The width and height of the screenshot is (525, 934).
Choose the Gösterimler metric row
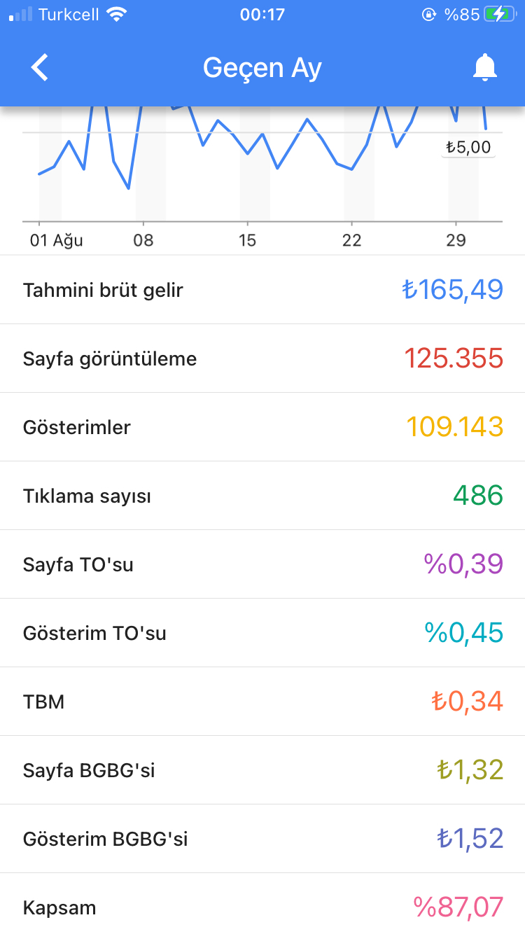(x=262, y=427)
